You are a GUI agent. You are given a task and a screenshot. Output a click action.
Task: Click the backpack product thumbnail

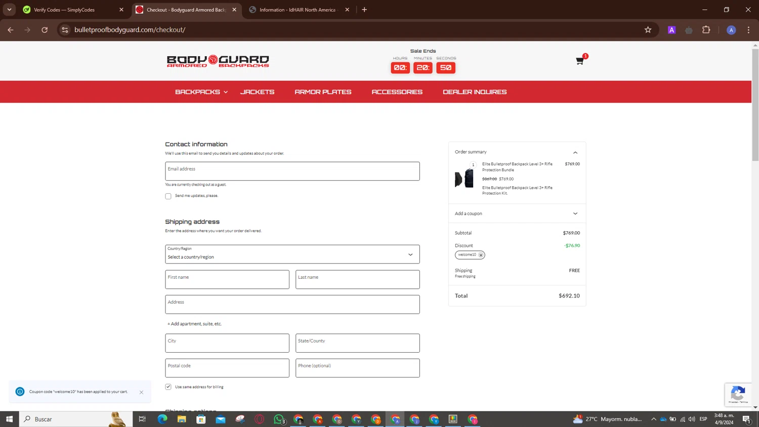pyautogui.click(x=464, y=178)
